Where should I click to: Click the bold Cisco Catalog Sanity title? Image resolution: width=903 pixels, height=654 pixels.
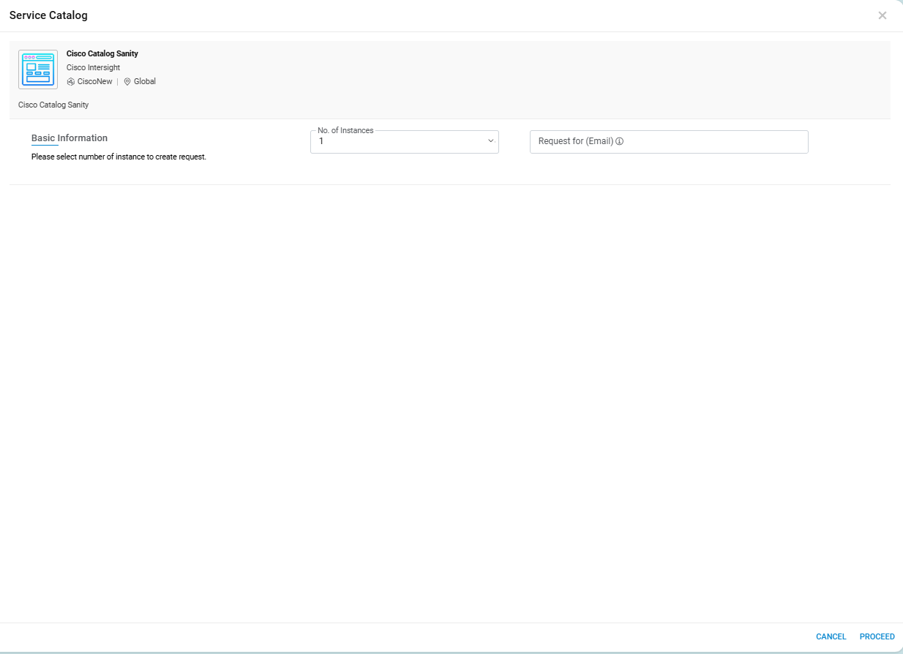(x=102, y=53)
